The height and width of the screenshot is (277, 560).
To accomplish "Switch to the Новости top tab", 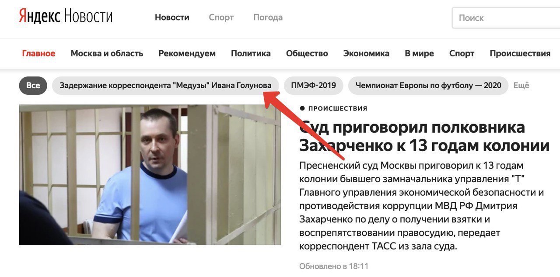I will tap(172, 17).
